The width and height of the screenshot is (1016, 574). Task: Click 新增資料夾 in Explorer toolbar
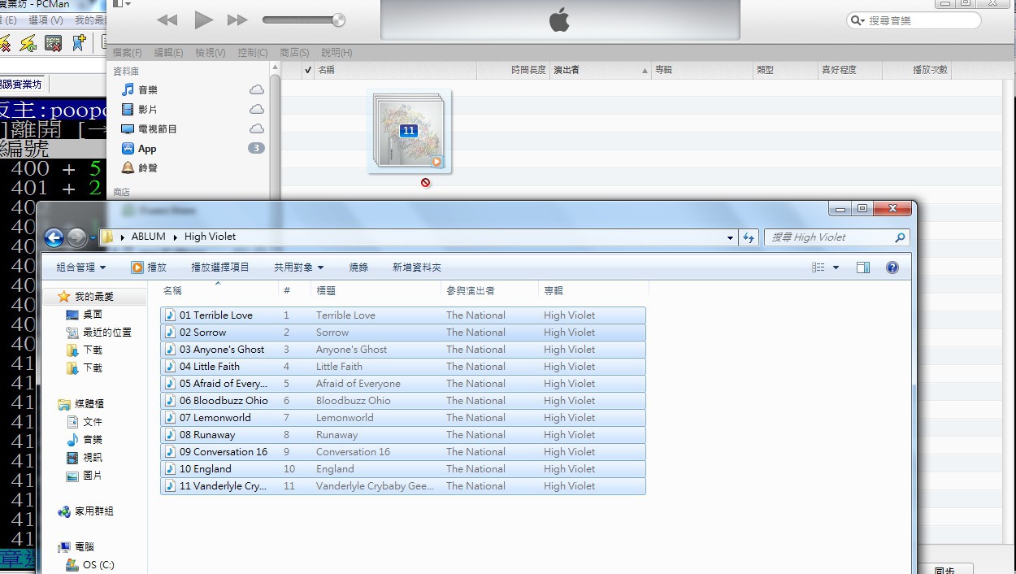click(x=417, y=267)
